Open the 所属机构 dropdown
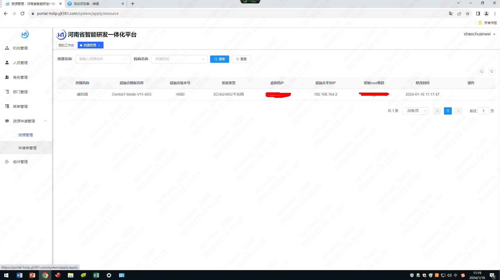 179,59
